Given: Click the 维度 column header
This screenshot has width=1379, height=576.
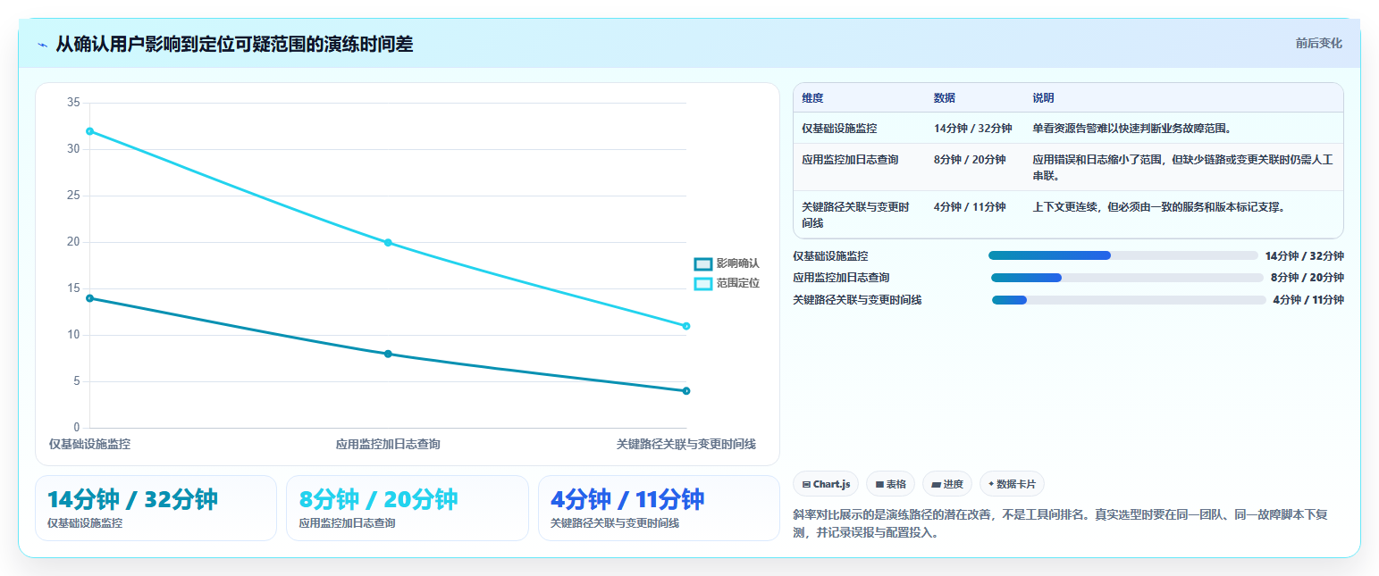Looking at the screenshot, I should [x=812, y=97].
